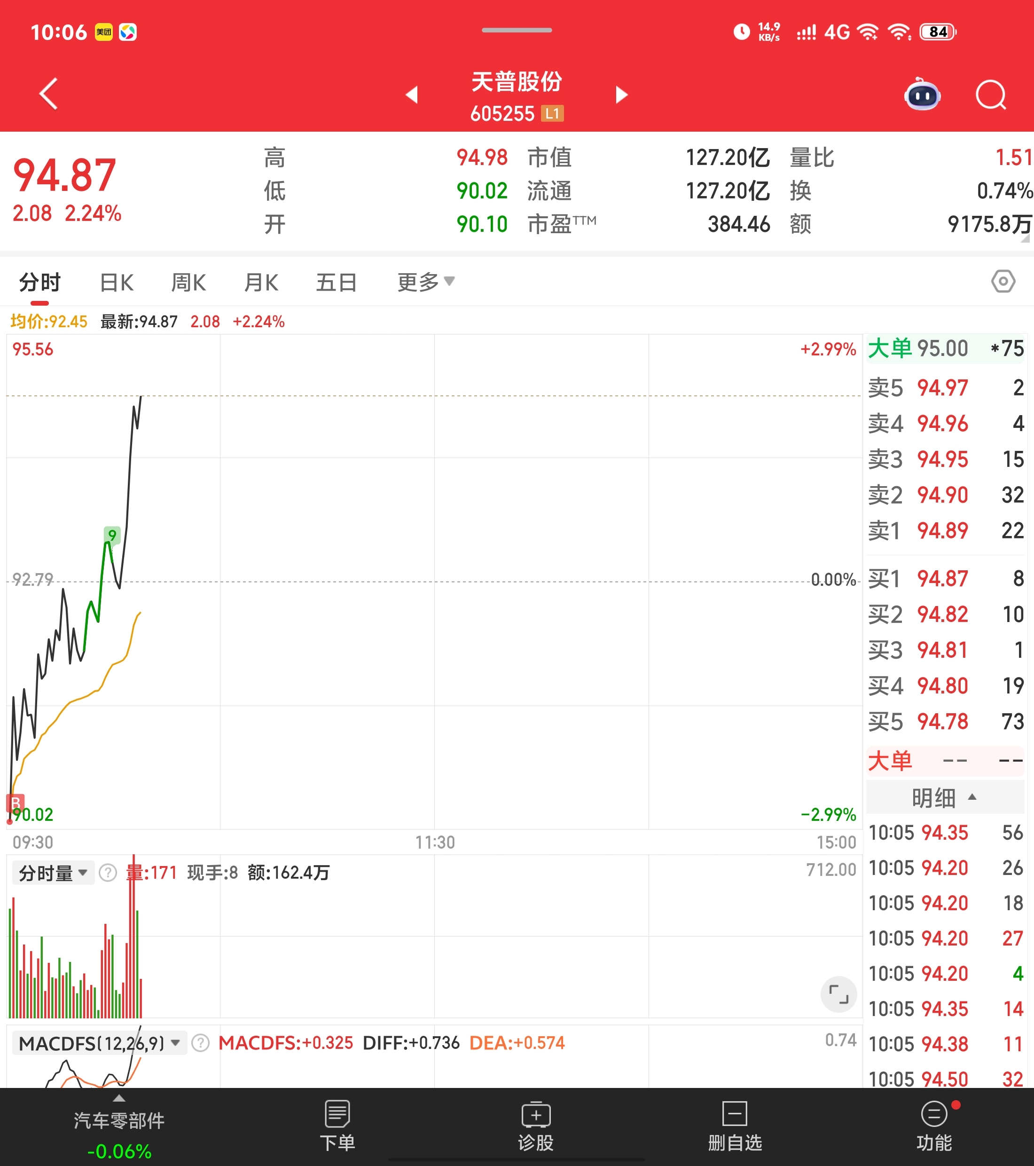Click help question mark beside 分时量
The image size is (1034, 1166).
point(108,873)
